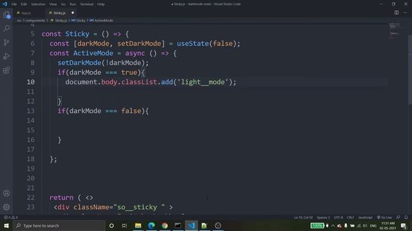
Task: Open the Accounts menu icon
Action: tap(6, 193)
